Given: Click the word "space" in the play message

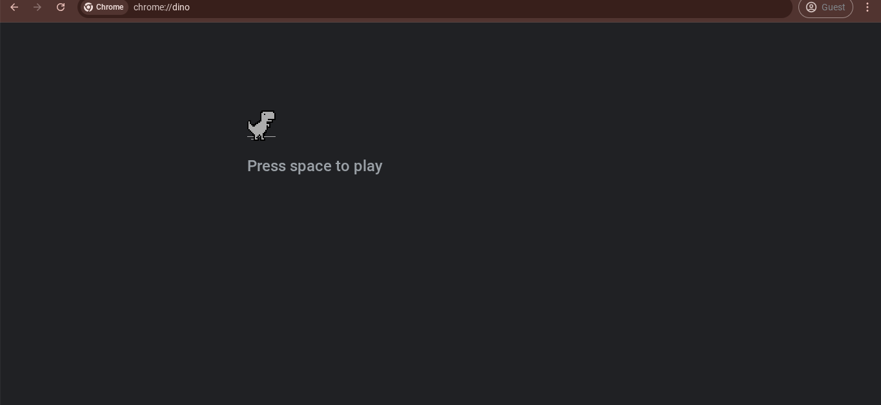Looking at the screenshot, I should 310,166.
